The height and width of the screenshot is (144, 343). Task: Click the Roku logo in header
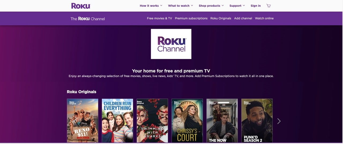point(81,6)
